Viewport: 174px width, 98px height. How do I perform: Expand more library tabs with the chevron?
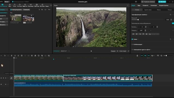[x=51, y=5]
